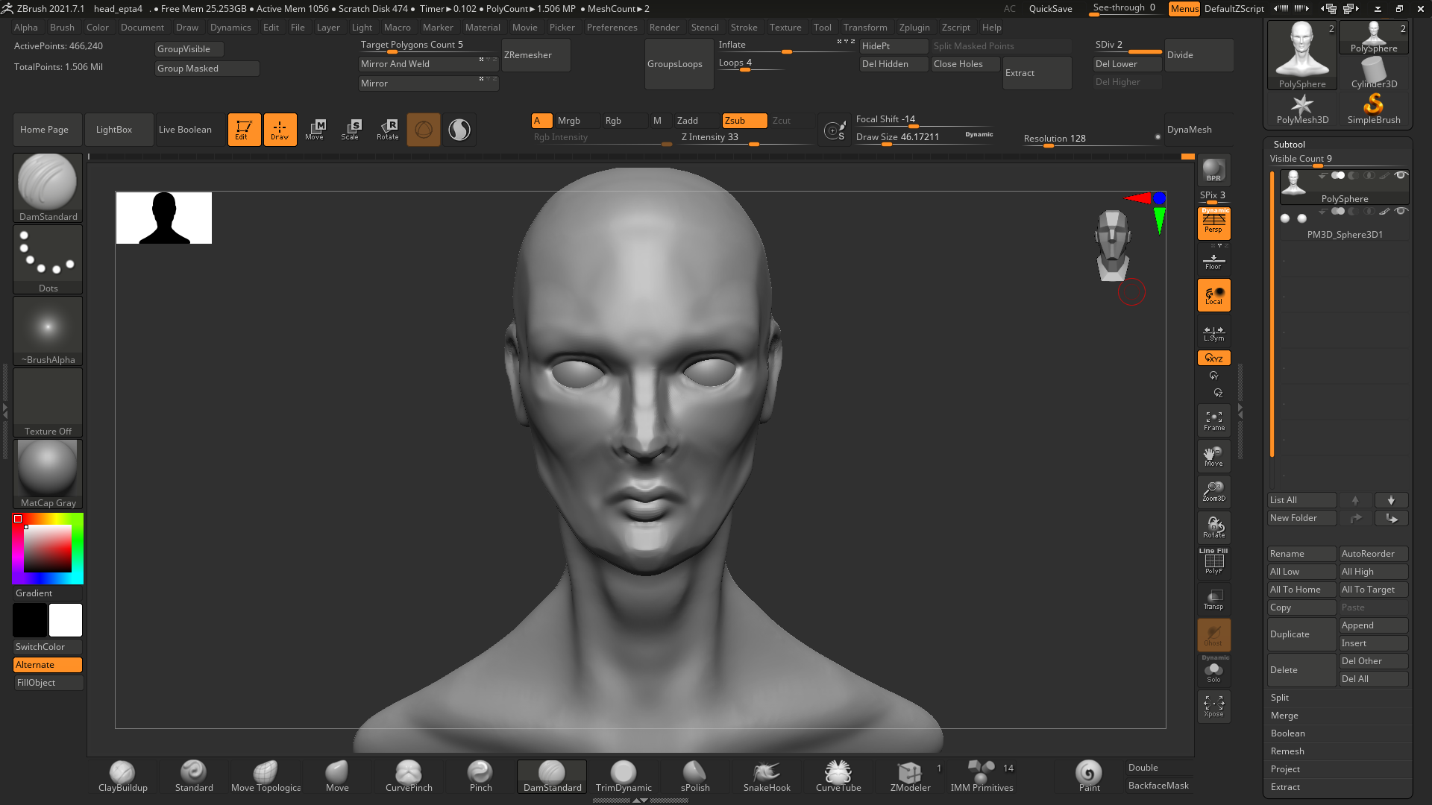Expand the Split subtool section

1280,698
